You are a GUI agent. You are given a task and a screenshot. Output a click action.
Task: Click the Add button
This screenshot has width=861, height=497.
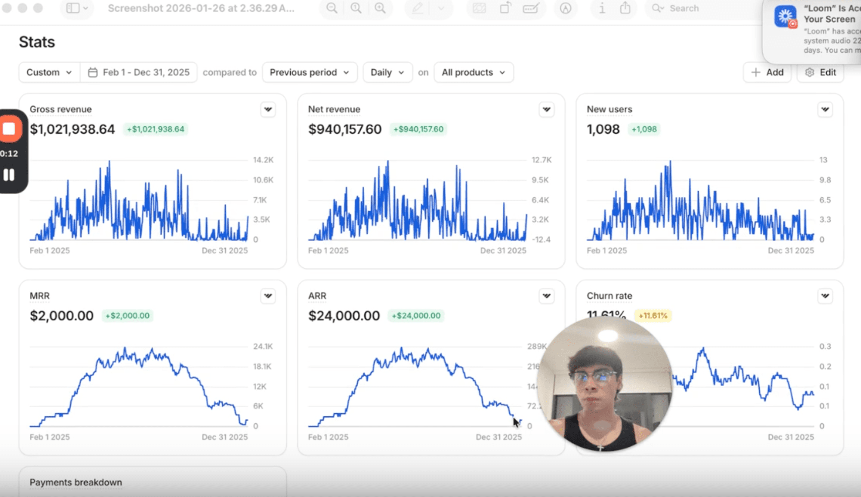[x=767, y=73]
